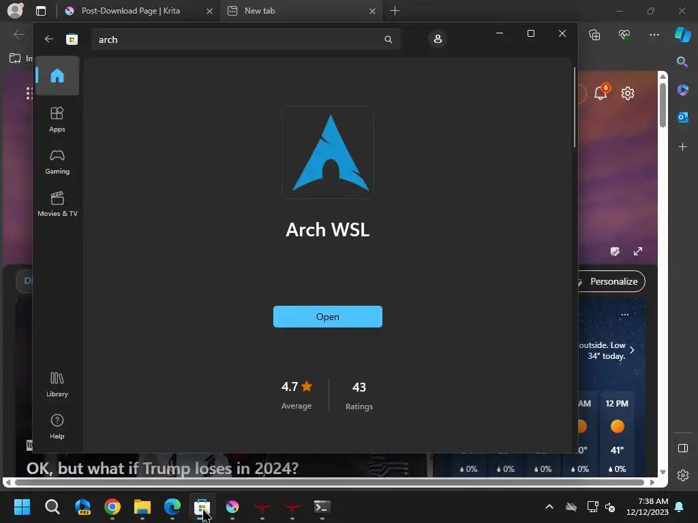
Task: Go to Microsoft Store Home
Action: coord(57,76)
